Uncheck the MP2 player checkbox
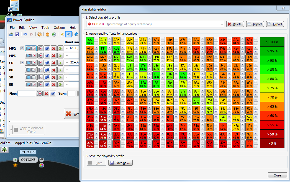The height and width of the screenshot is (182, 290). [x=22, y=48]
